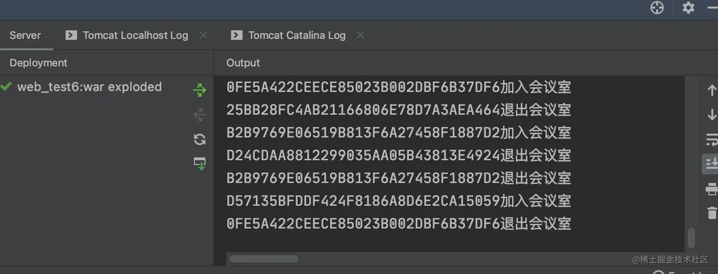The image size is (718, 274).
Task: Open the Tomcat Catalina Log tab
Action: 297,35
